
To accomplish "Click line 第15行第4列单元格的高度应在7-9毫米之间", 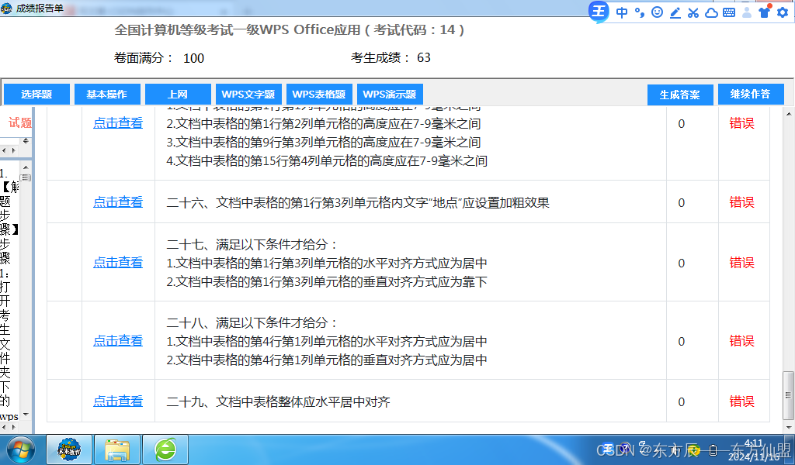I will (x=327, y=161).
